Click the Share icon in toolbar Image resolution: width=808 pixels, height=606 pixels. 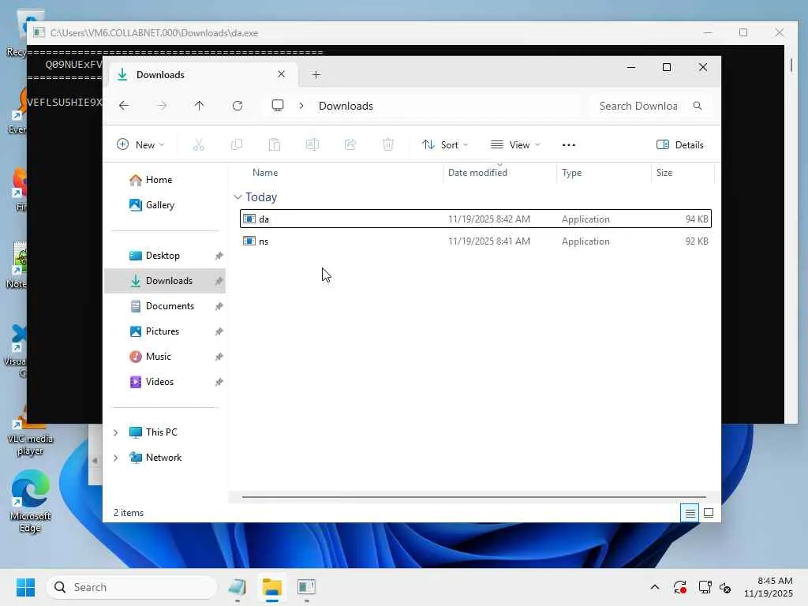click(x=350, y=145)
